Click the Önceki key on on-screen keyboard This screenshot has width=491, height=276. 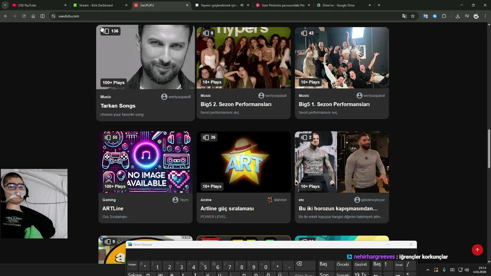pyautogui.click(x=343, y=265)
